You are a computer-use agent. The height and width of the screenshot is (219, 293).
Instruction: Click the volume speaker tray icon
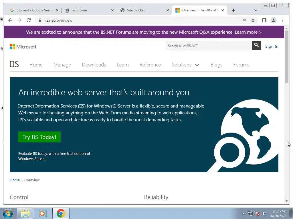point(264,214)
